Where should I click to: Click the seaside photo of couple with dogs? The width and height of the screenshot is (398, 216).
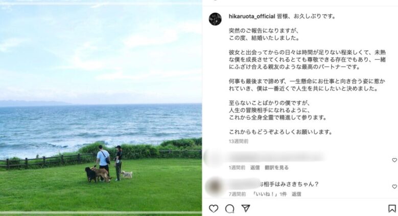click(x=101, y=108)
